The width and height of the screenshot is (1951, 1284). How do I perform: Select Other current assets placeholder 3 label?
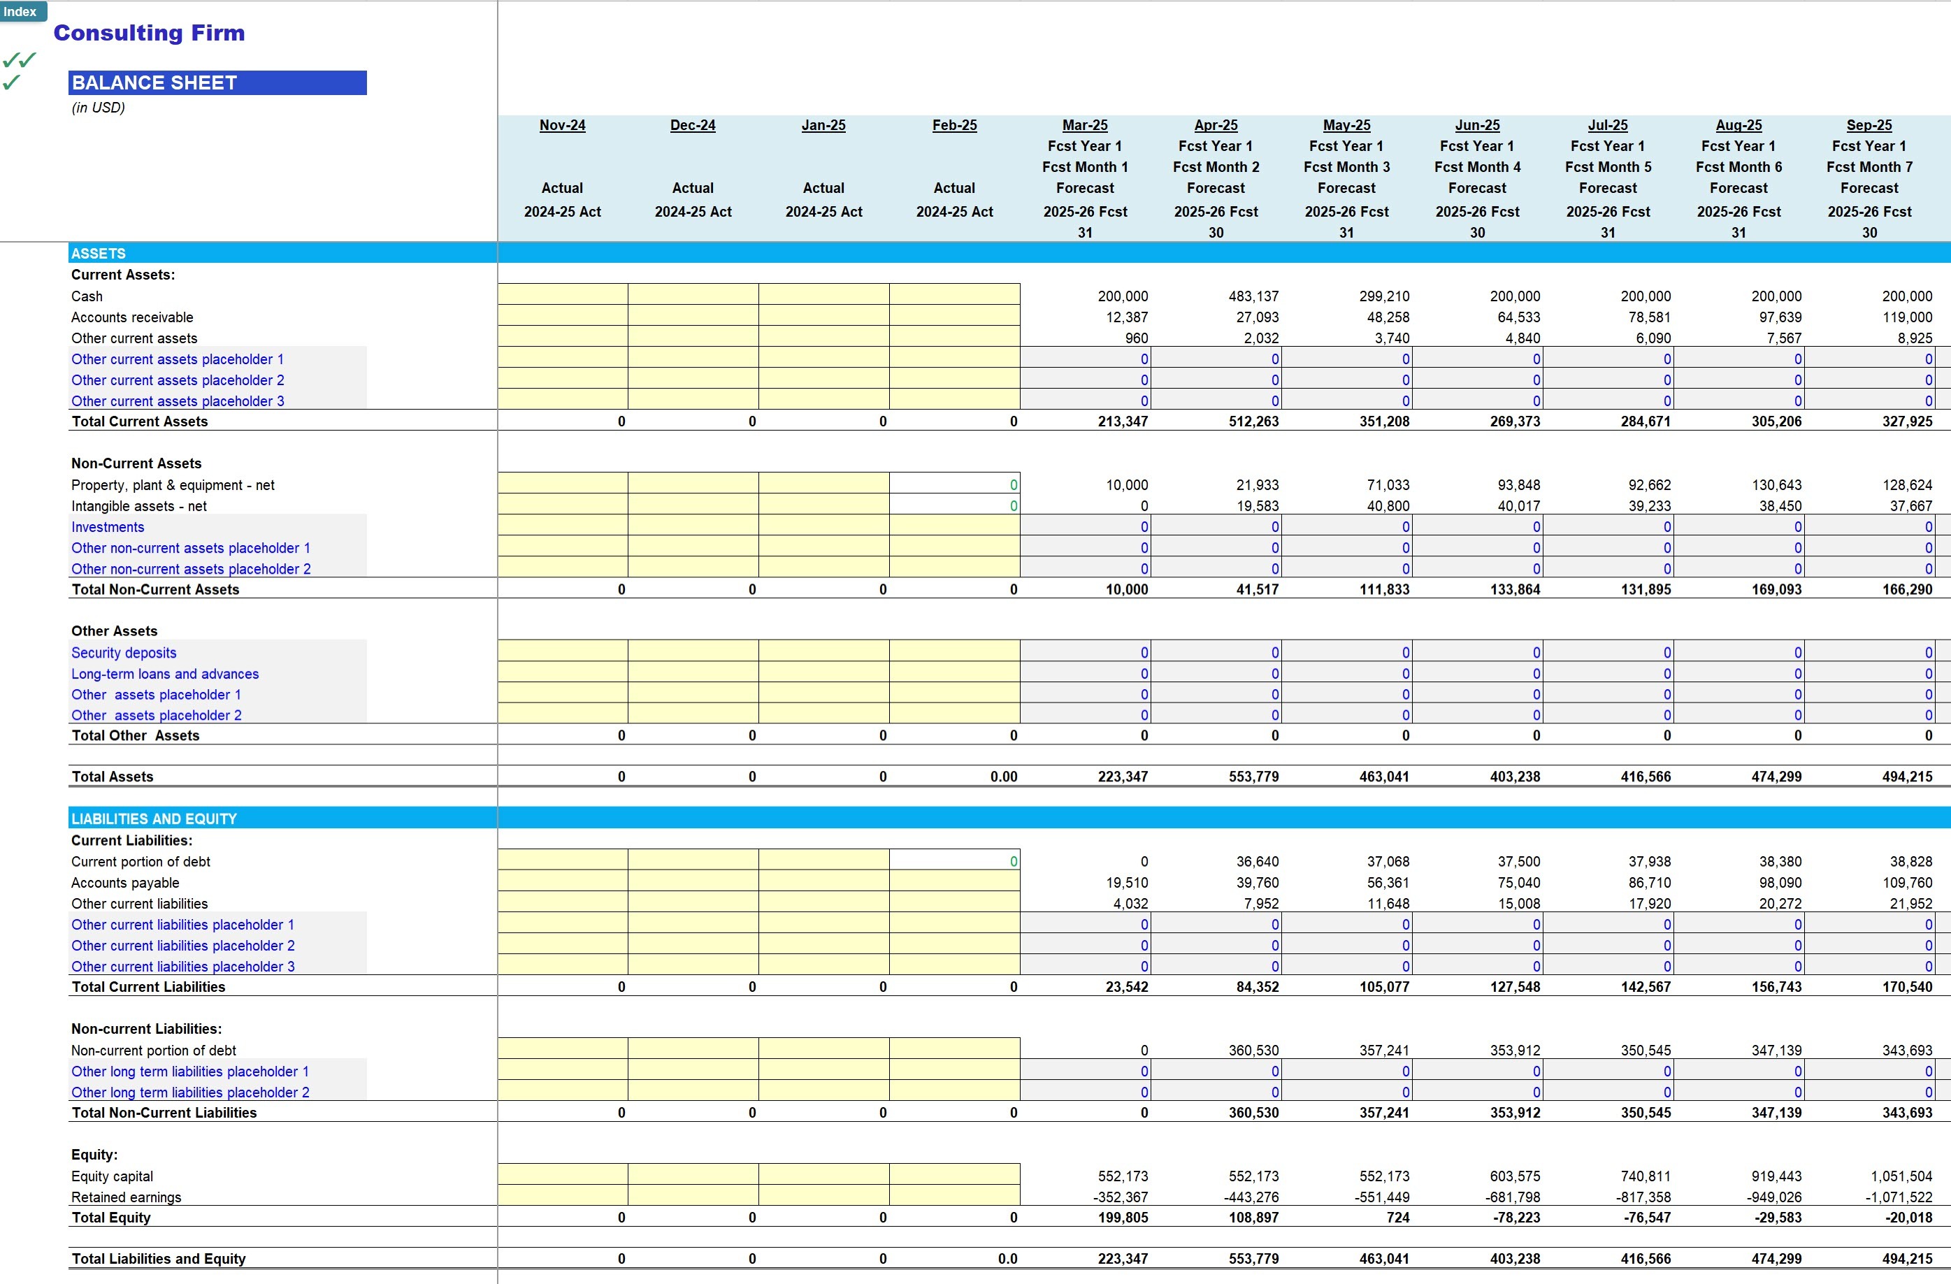click(178, 401)
